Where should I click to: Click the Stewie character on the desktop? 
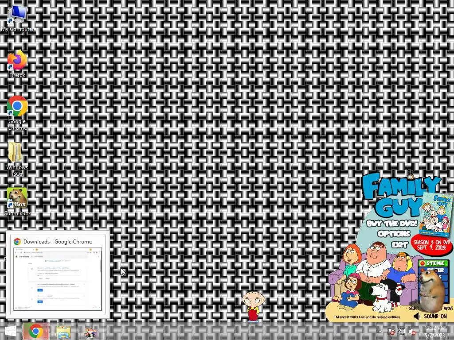tap(253, 306)
